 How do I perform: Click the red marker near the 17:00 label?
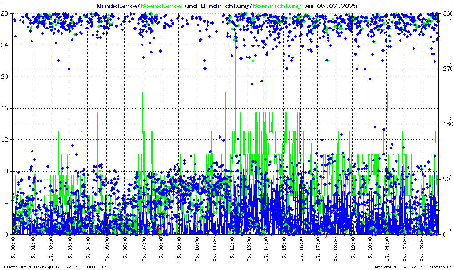coord(325,237)
